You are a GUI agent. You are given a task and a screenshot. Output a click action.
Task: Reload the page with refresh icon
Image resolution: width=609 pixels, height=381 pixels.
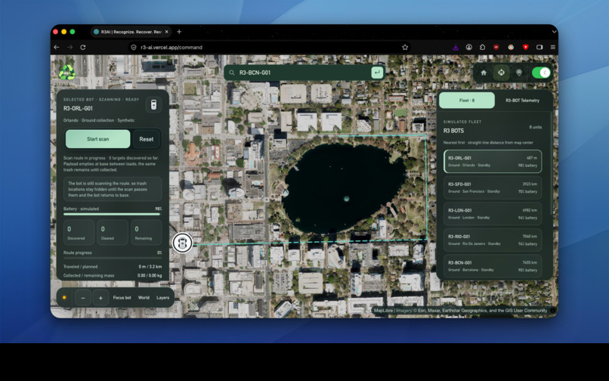pos(82,48)
